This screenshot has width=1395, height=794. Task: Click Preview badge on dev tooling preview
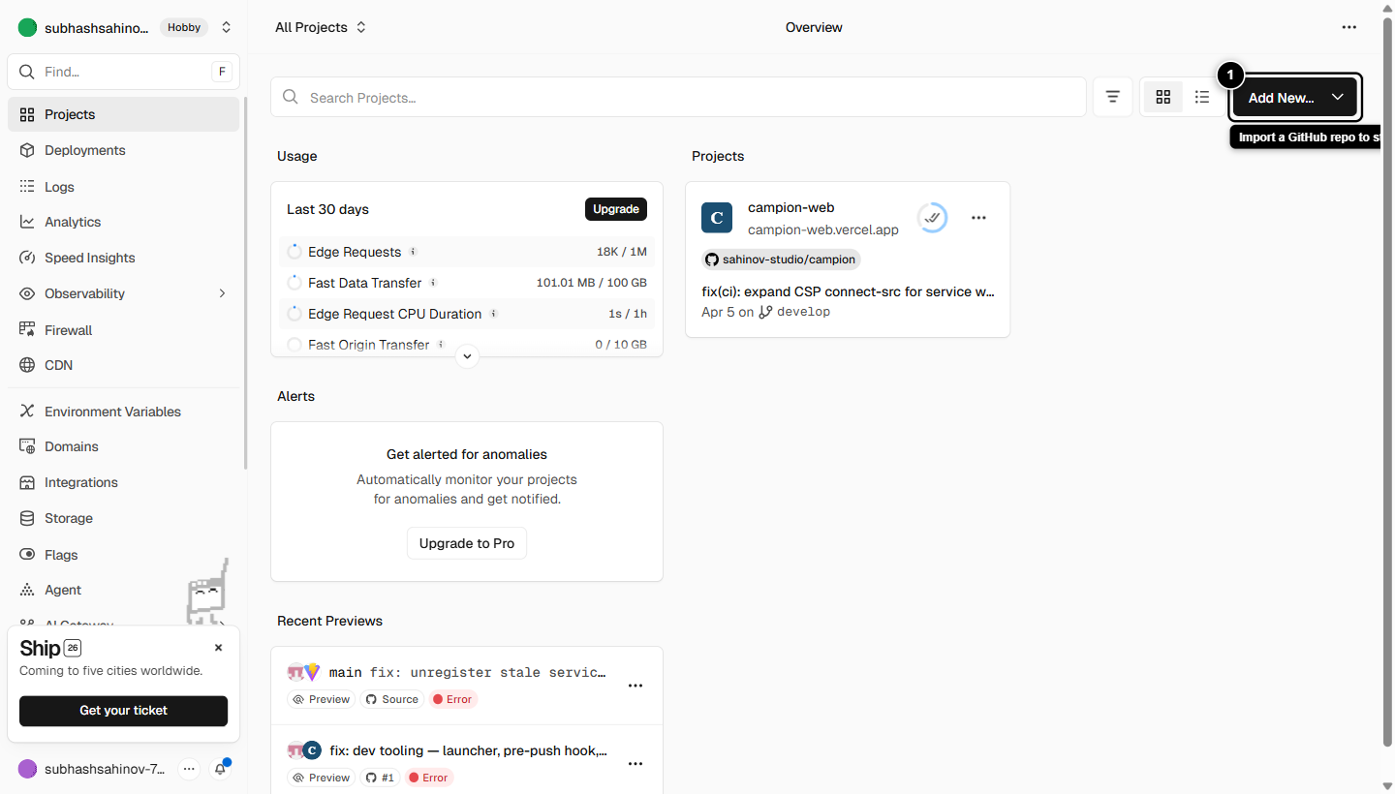[321, 778]
